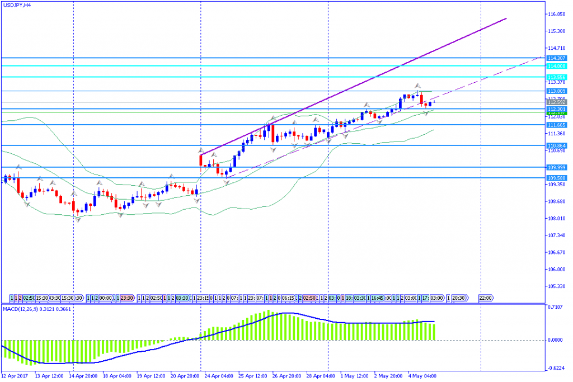Click the 12 Apr 2017 date label
The height and width of the screenshot is (382, 573).
15,376
